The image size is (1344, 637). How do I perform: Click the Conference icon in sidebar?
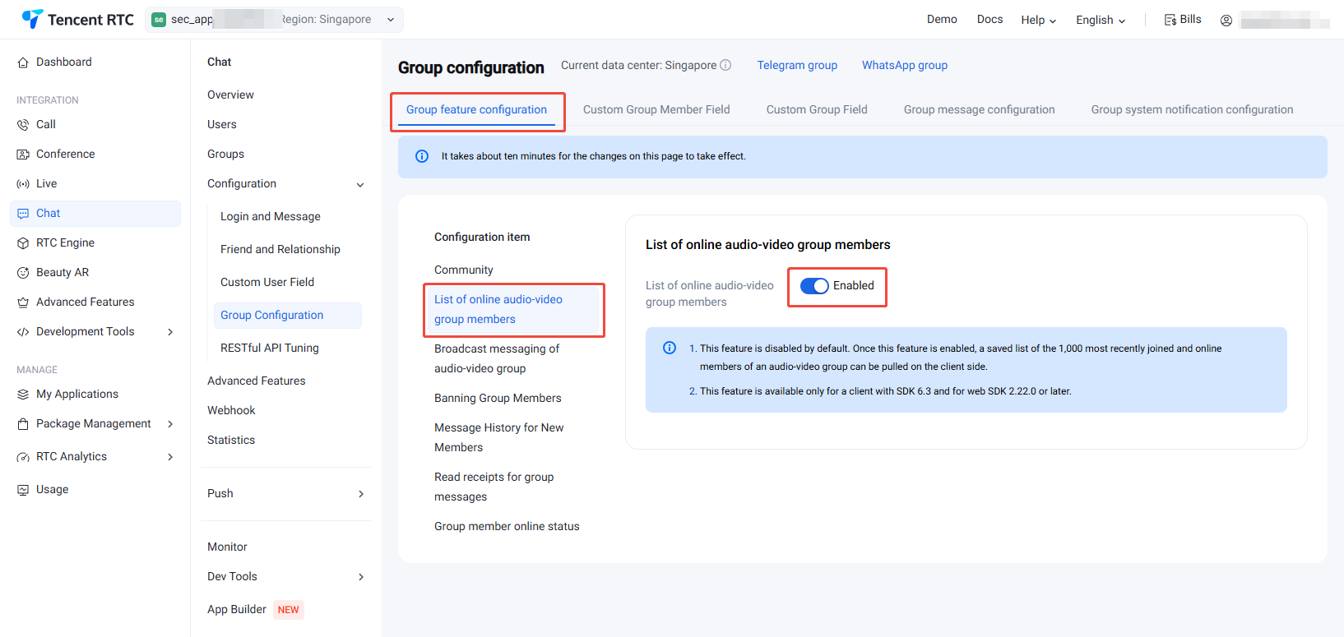coord(23,155)
